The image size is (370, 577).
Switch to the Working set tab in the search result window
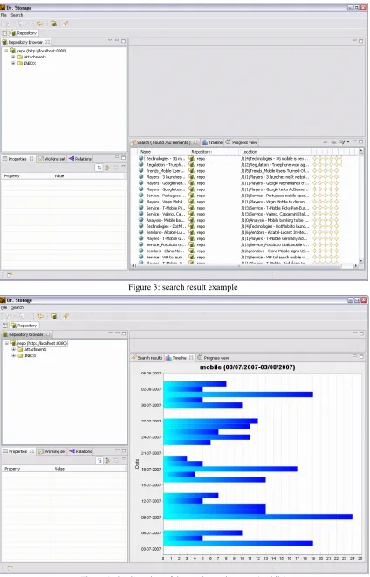click(51, 159)
